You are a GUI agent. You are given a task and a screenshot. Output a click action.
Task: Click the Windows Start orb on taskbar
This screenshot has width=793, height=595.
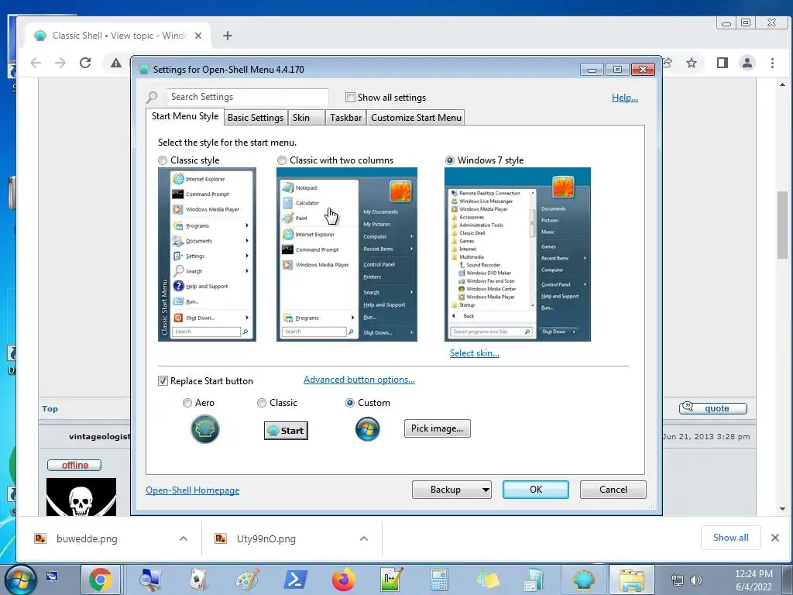coord(20,580)
